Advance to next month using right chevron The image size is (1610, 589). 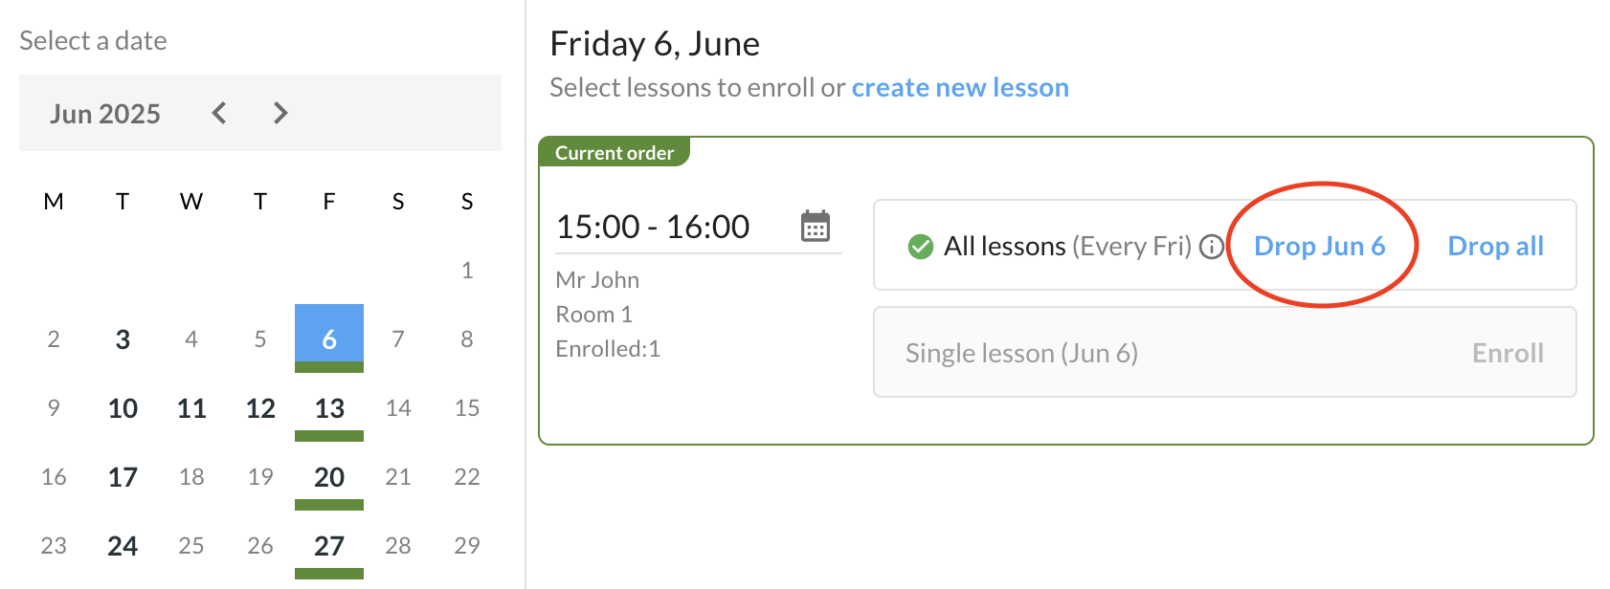[x=280, y=113]
